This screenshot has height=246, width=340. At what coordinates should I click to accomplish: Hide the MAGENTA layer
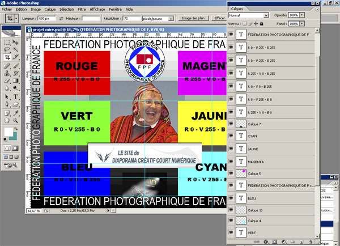click(231, 162)
